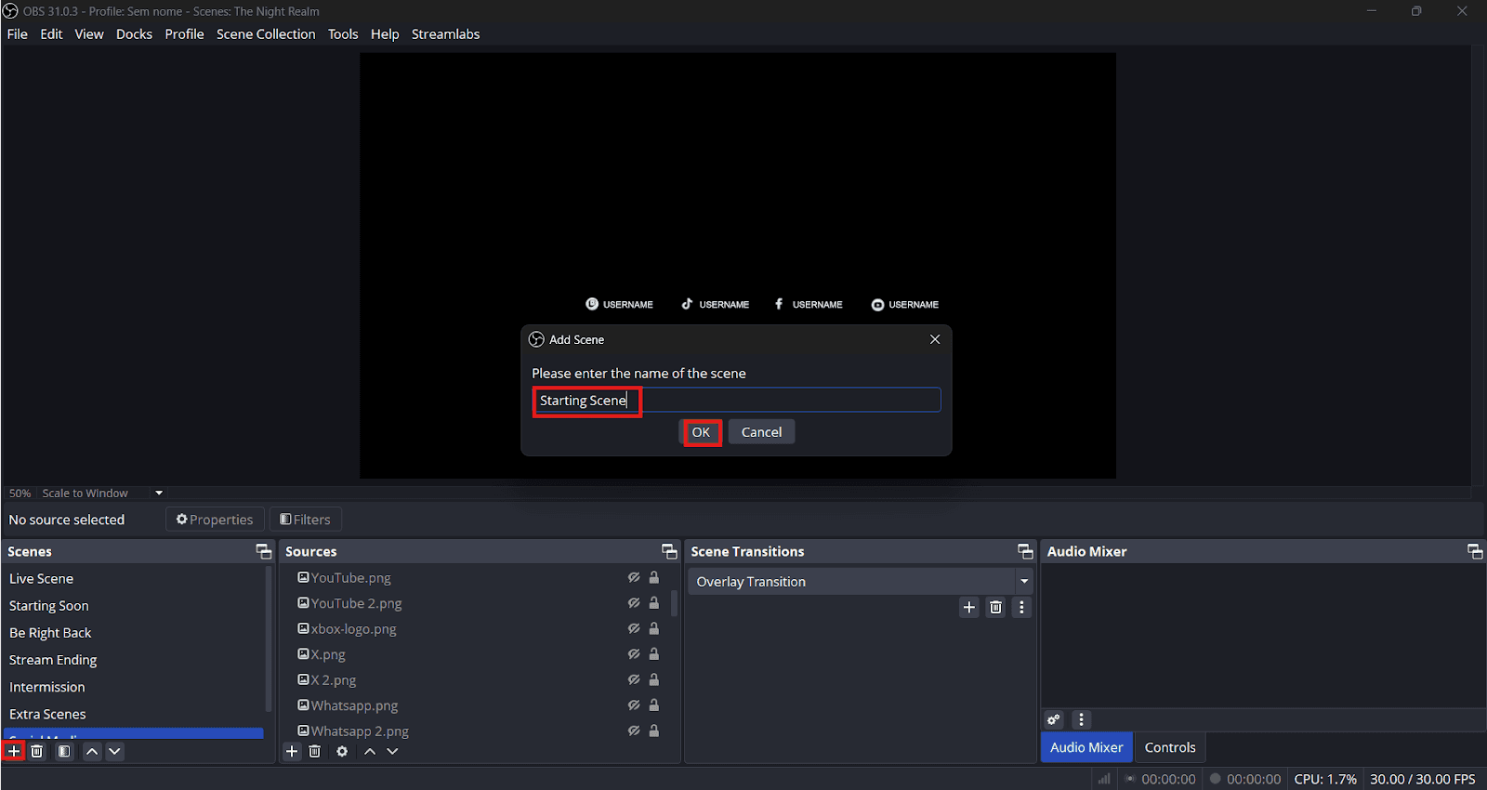1487x790 pixels.
Task: Move source down arrow in Sources dock
Action: pos(392,751)
